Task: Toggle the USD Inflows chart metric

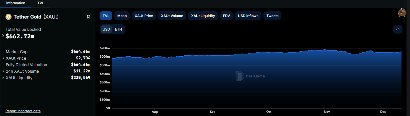Action: (248, 16)
